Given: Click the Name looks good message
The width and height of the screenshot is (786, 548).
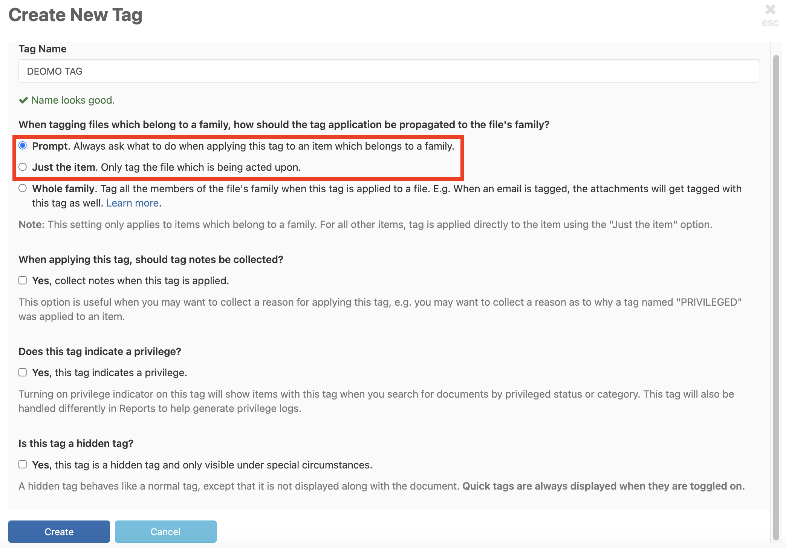Looking at the screenshot, I should pos(73,100).
